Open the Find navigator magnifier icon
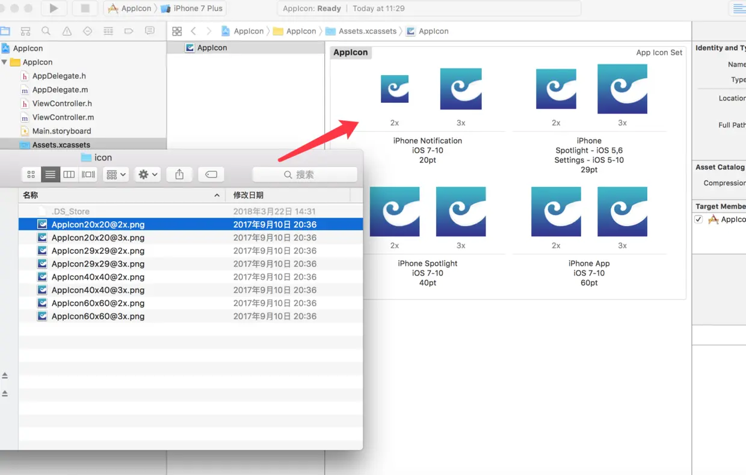The image size is (746, 475). coord(46,31)
